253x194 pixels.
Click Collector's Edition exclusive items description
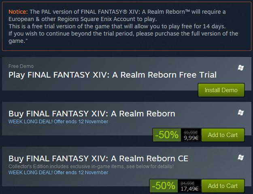91,166
